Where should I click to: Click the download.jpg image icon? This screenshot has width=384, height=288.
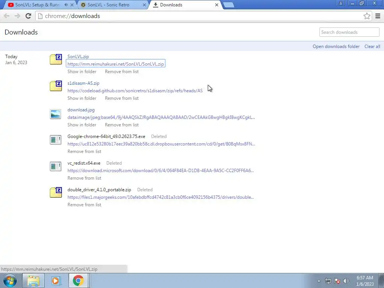point(55,114)
